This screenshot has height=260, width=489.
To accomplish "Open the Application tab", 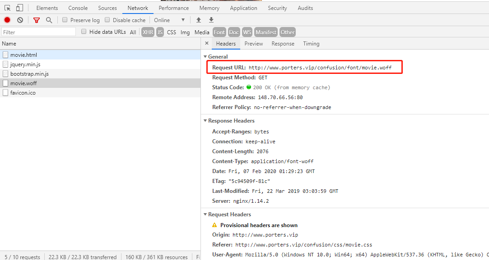I will tap(243, 8).
